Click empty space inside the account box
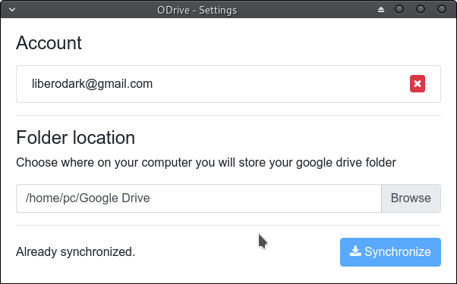Viewport: 457px width, 284px height. click(280, 84)
